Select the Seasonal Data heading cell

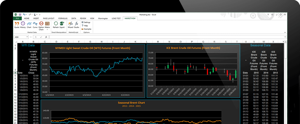pyautogui.click(x=260, y=46)
